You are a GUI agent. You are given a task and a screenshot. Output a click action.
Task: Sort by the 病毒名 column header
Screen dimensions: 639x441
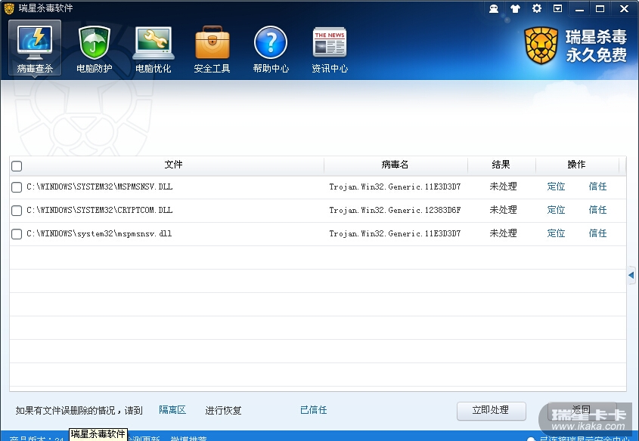395,165
